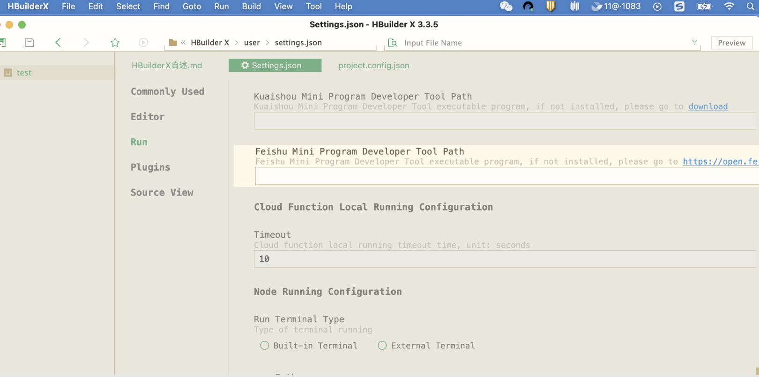Viewport: 759px width, 377px height.
Task: Click the 'HBuilder X' breadcrumb segment
Action: [209, 43]
